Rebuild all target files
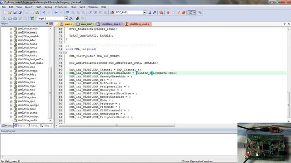The height and width of the screenshot is (163, 291). pyautogui.click(x=15, y=19)
